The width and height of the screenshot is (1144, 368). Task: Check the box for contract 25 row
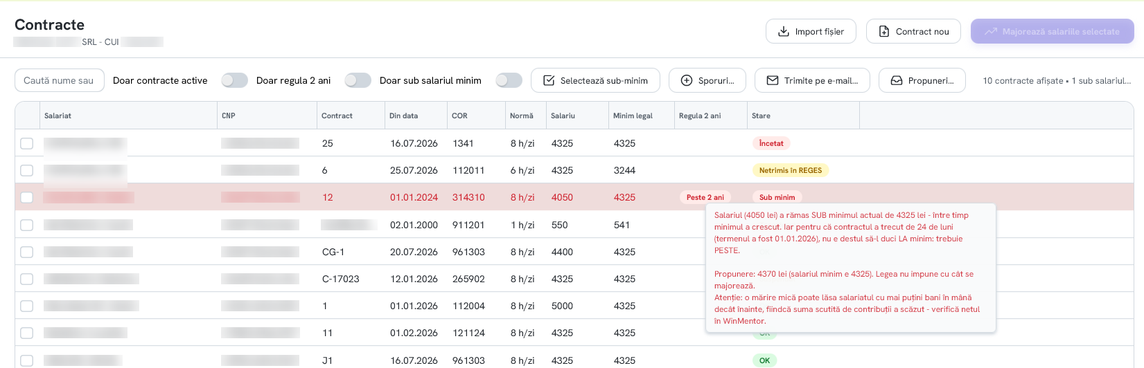click(26, 143)
